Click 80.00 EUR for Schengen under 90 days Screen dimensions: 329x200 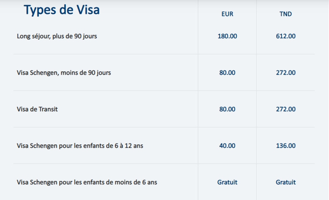227,73
